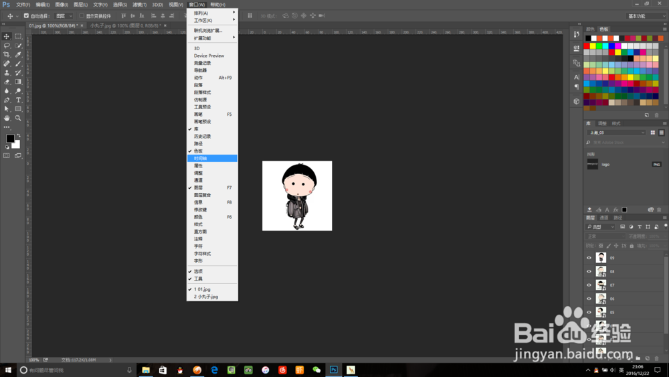Open the Swatches panel flyout menu
This screenshot has height=377, width=669.
pyautogui.click(x=664, y=29)
